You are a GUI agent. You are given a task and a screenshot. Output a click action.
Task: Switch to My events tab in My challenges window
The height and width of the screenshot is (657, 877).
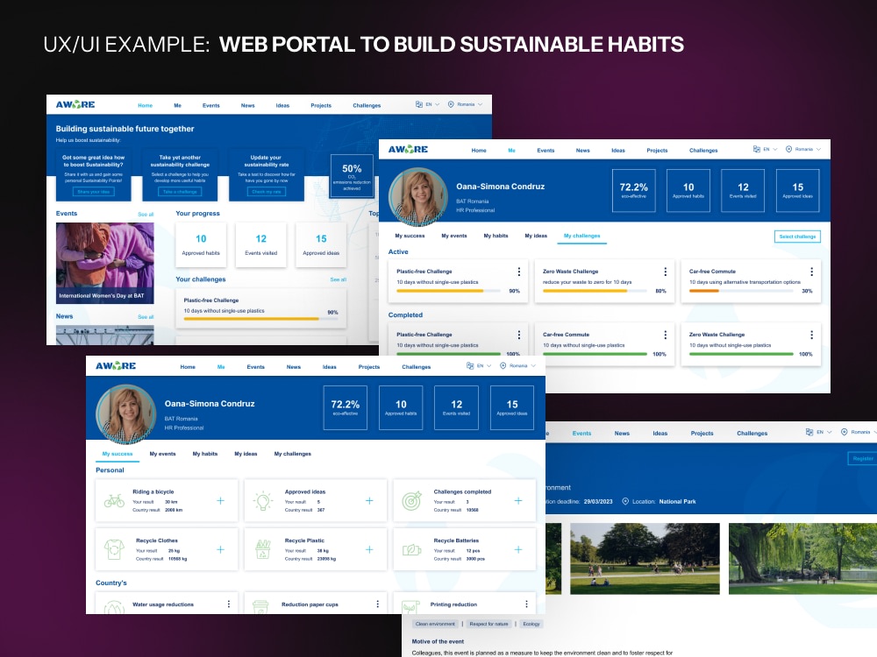[453, 236]
